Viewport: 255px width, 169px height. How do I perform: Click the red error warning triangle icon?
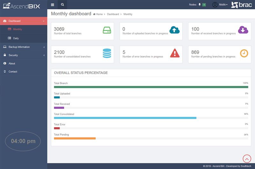pyautogui.click(x=174, y=53)
